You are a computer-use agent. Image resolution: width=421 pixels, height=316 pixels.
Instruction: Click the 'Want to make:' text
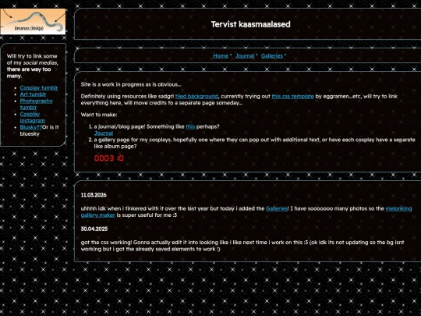99,115
